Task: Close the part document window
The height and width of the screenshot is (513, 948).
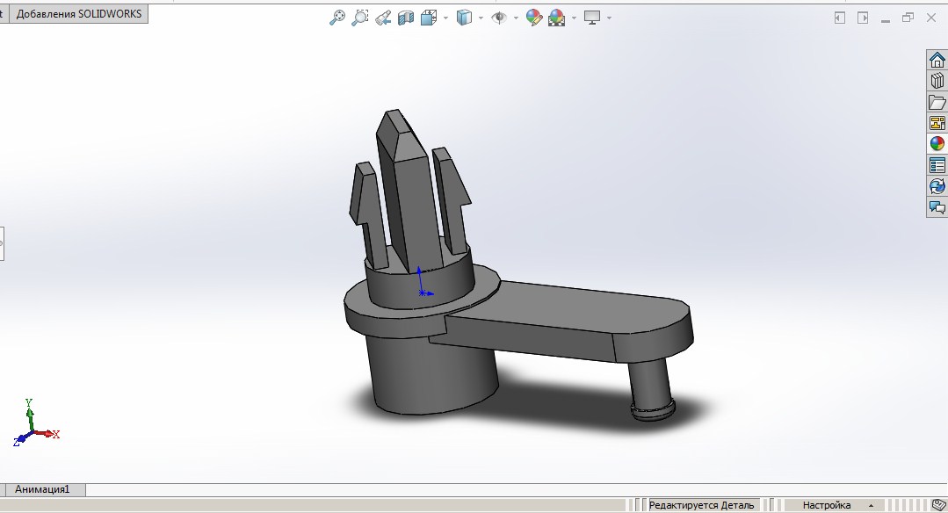Action: point(931,18)
